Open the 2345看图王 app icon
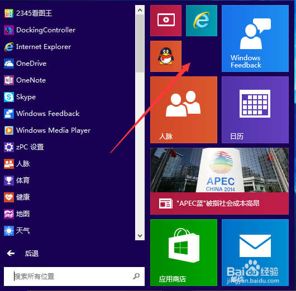The width and height of the screenshot is (296, 291). (9, 13)
